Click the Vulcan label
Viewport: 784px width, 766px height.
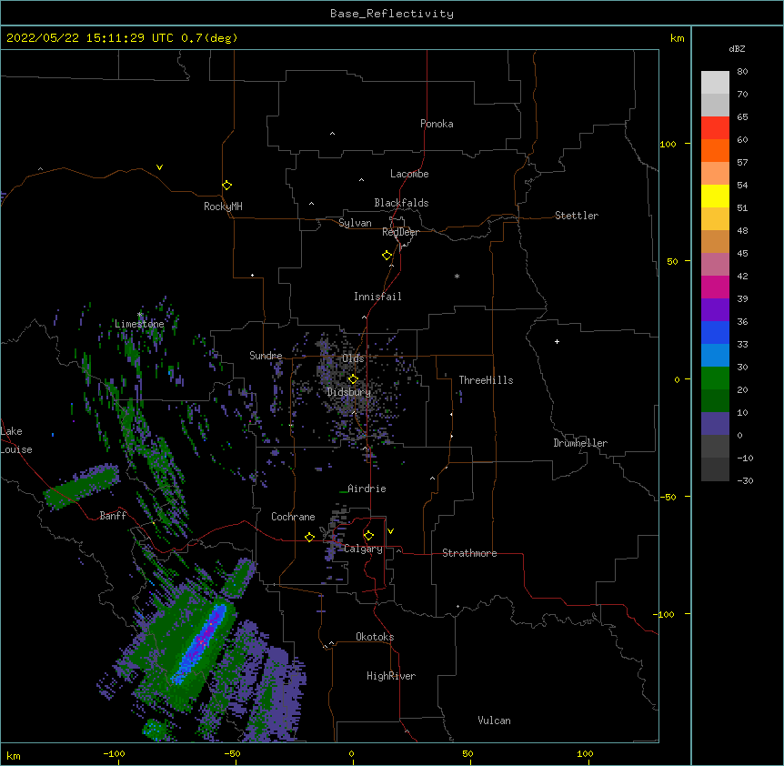494,721
